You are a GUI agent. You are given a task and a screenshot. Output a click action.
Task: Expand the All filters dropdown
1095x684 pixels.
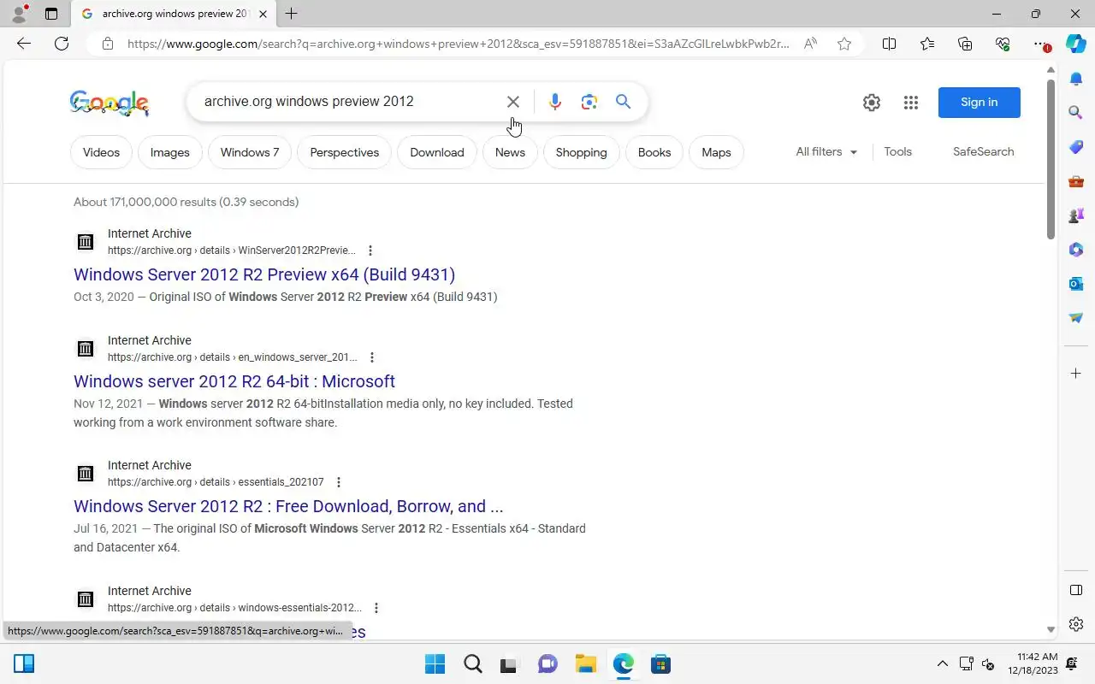826,151
